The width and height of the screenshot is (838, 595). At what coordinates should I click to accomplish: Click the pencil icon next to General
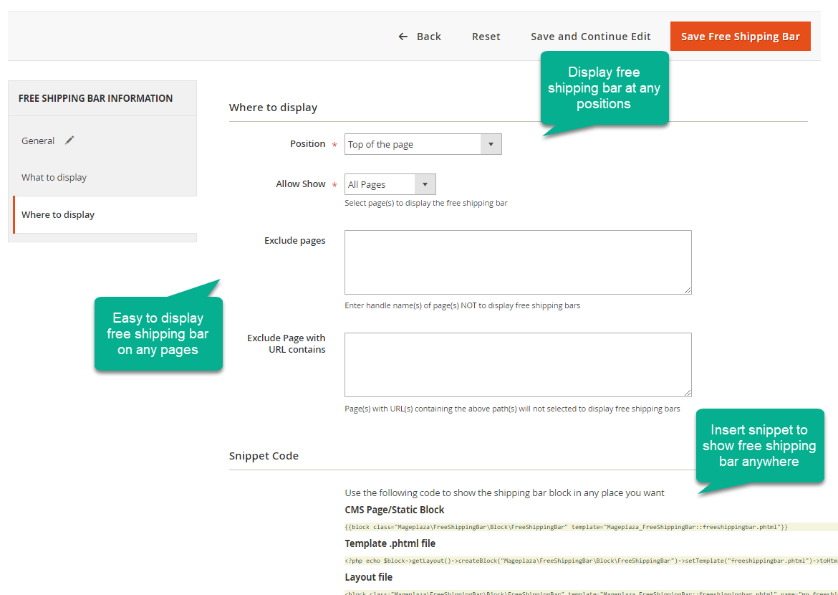click(x=69, y=141)
